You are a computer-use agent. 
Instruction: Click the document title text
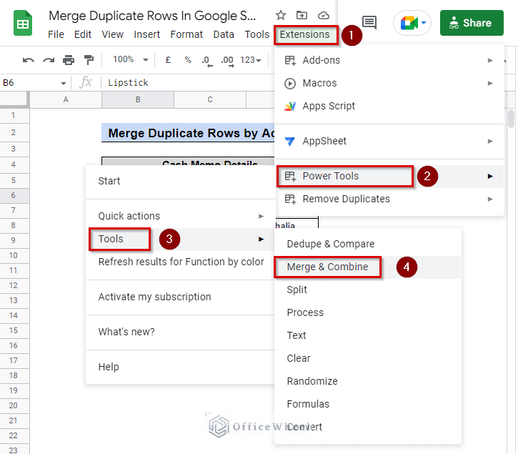tap(152, 16)
